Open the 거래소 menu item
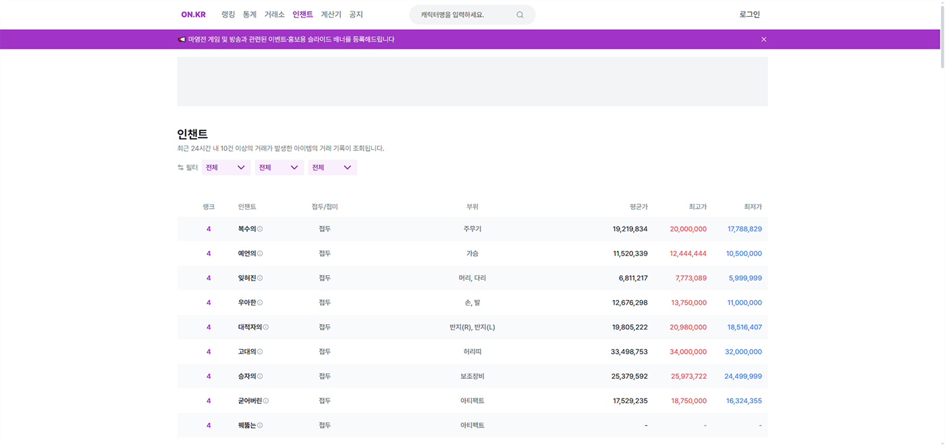The image size is (945, 447). point(274,14)
